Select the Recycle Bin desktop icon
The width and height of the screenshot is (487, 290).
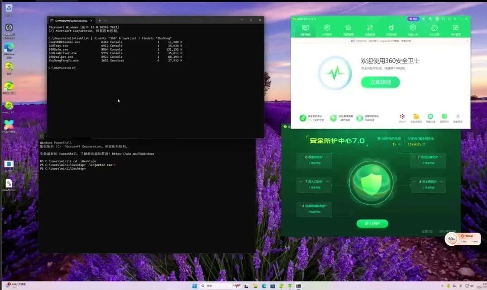[x=9, y=9]
